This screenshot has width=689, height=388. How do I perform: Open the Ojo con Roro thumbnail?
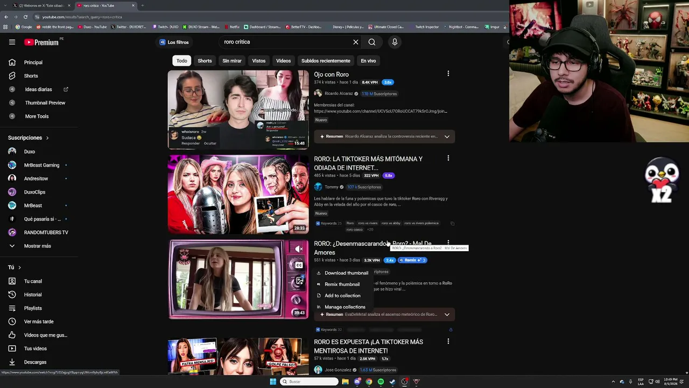238,110
